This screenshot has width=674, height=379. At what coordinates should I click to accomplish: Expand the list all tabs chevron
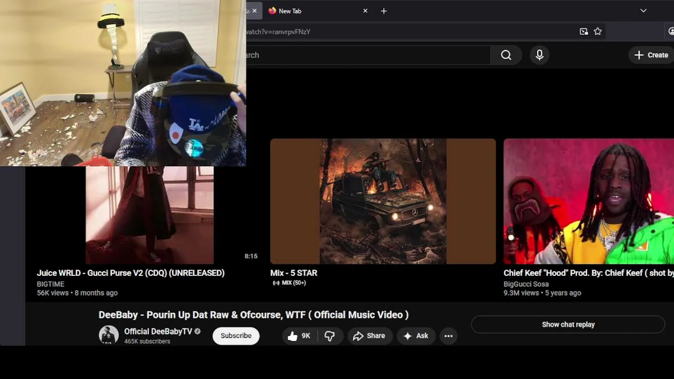[643, 11]
